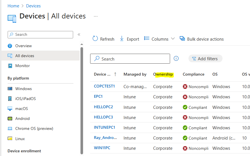The height and width of the screenshot is (156, 250).
Task: Open the COPCTEST1 device link
Action: tap(104, 86)
